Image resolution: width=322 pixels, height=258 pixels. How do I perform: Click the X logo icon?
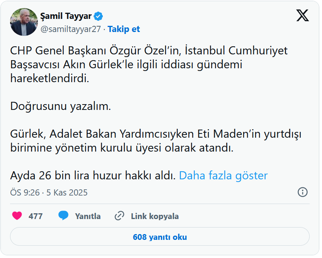click(302, 15)
